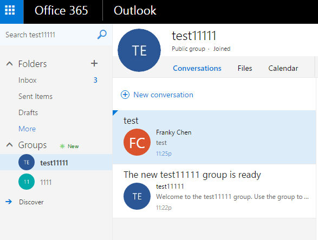Click the Inbox unread count 3
The height and width of the screenshot is (240, 318).
tap(95, 80)
